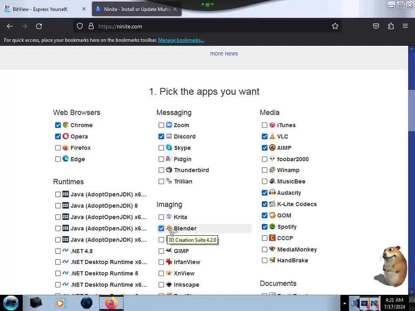Open the taskbar clock showing 4:21 AM
415x311 pixels.
pyautogui.click(x=394, y=303)
